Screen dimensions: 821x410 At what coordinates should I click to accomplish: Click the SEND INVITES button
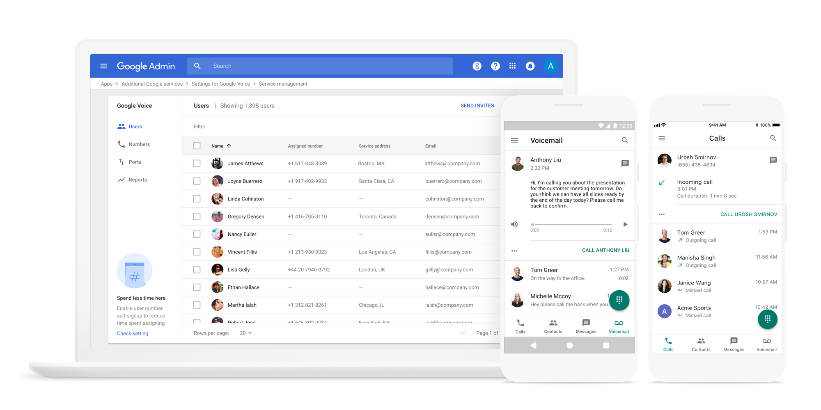[x=477, y=106]
